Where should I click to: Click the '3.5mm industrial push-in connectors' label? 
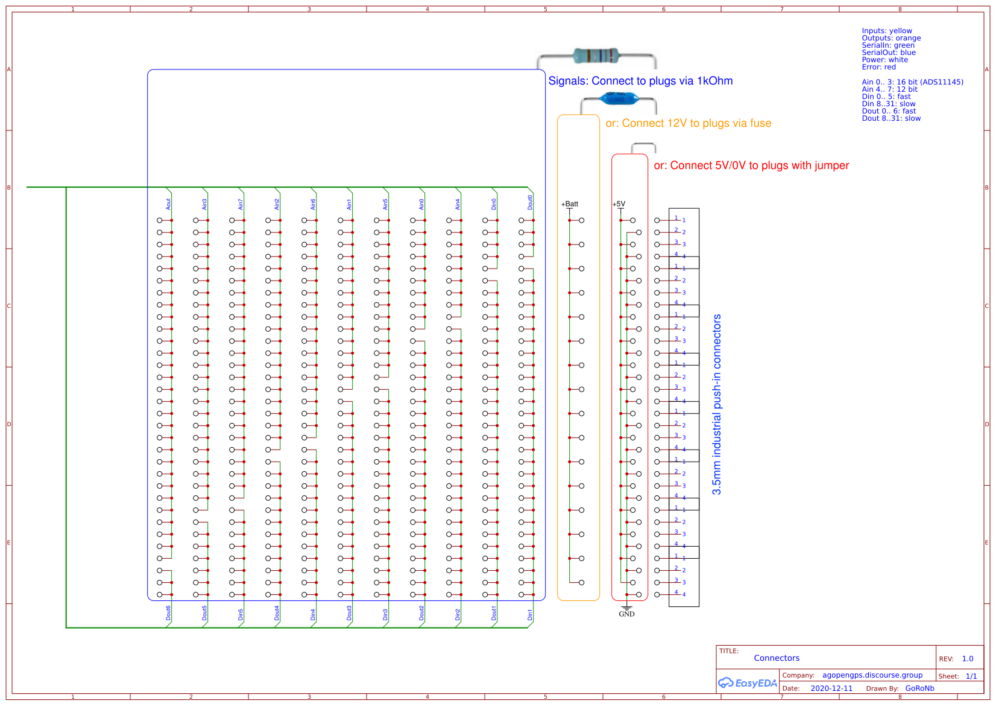click(x=717, y=404)
